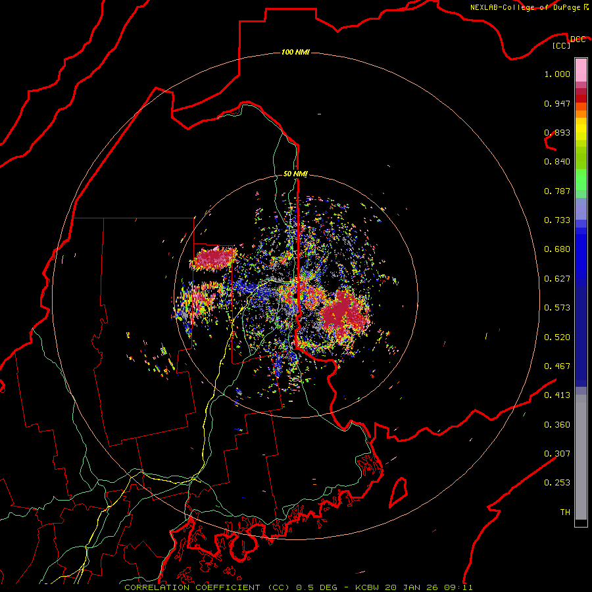
Task: Click the 1.000 value on the color scale
Action: click(x=557, y=74)
